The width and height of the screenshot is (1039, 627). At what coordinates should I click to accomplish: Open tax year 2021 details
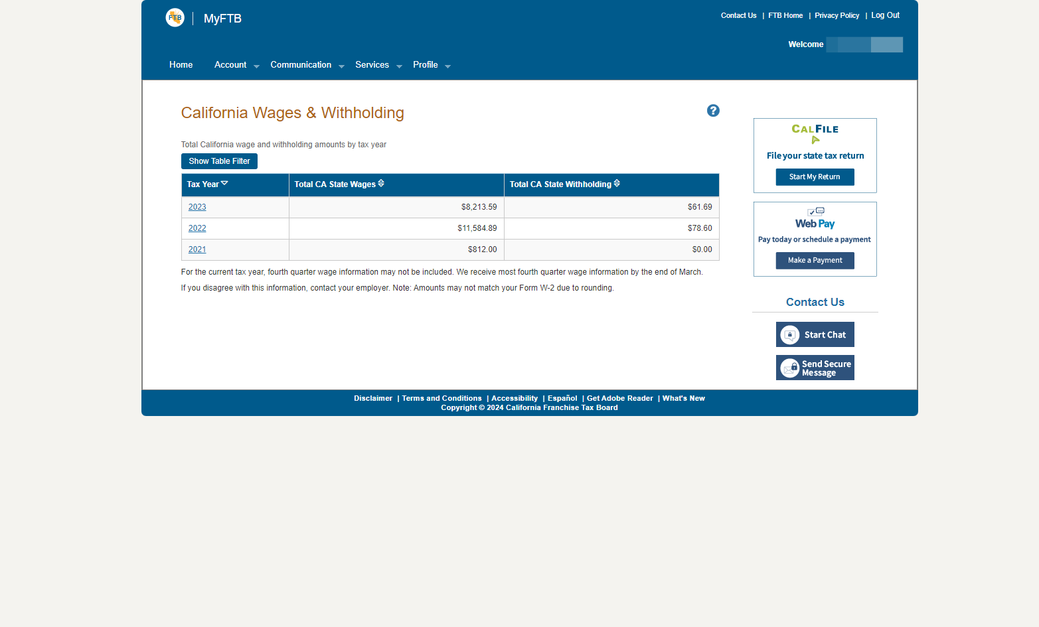[197, 249]
